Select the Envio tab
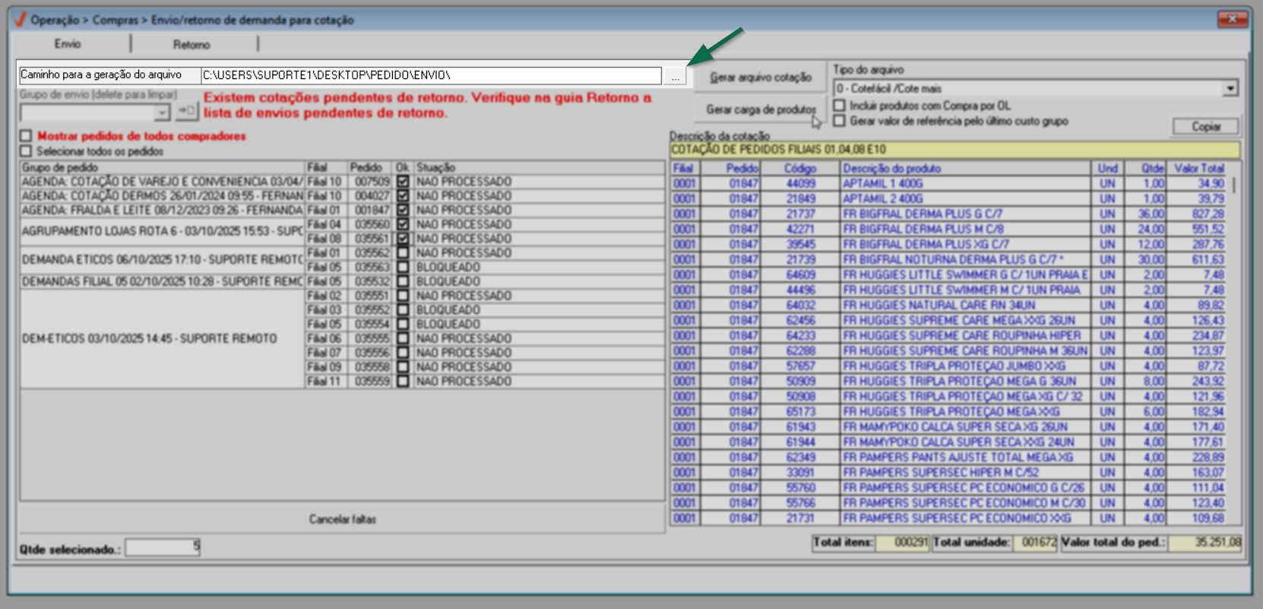Image resolution: width=1263 pixels, height=609 pixels. click(x=68, y=44)
